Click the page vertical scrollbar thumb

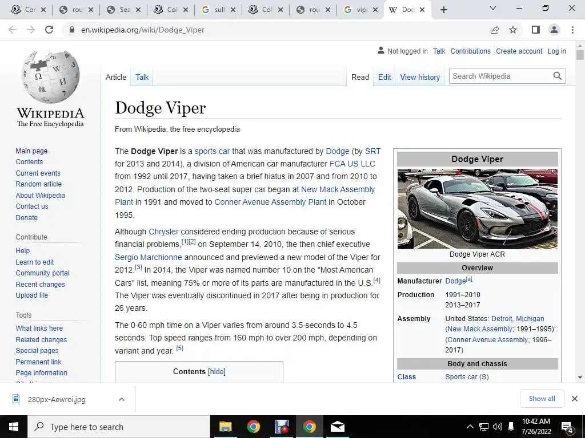click(580, 55)
